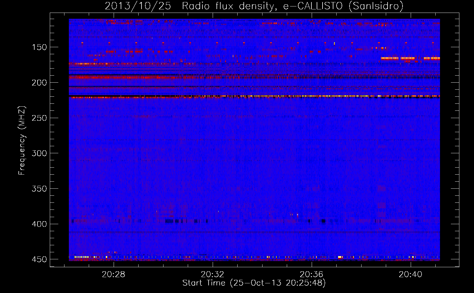The image size is (474, 293).
Task: Click the plot title '2013/10/25 Radio flux density'
Action: coord(189,6)
